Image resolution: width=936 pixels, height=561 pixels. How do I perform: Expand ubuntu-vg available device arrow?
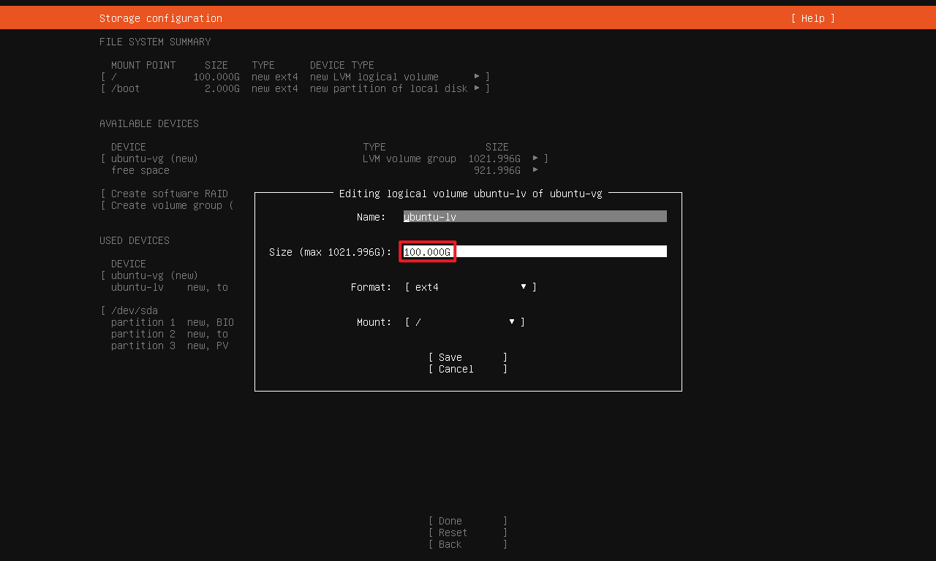click(535, 159)
